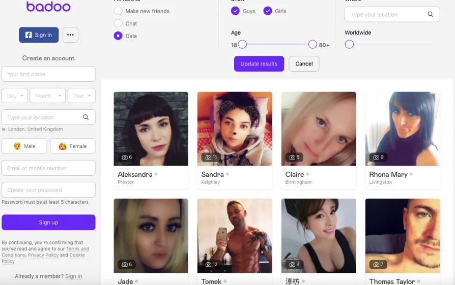Click the name Rhona Mary
Viewport: 455px width, 285px height.
tap(388, 174)
